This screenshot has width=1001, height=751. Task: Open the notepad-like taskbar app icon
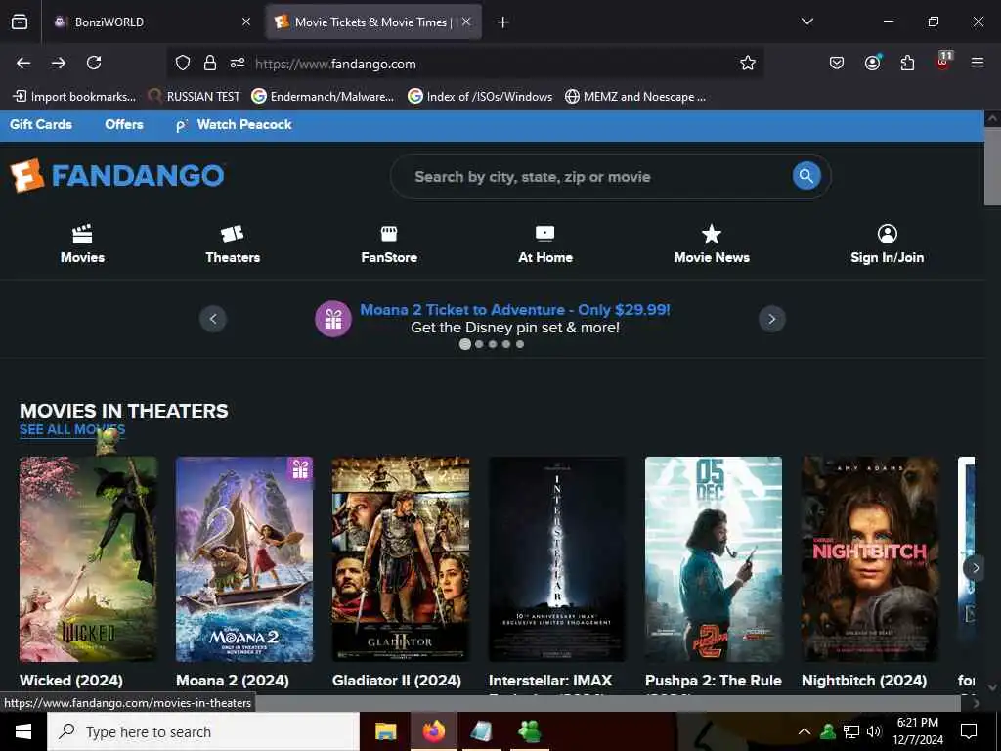pyautogui.click(x=481, y=731)
